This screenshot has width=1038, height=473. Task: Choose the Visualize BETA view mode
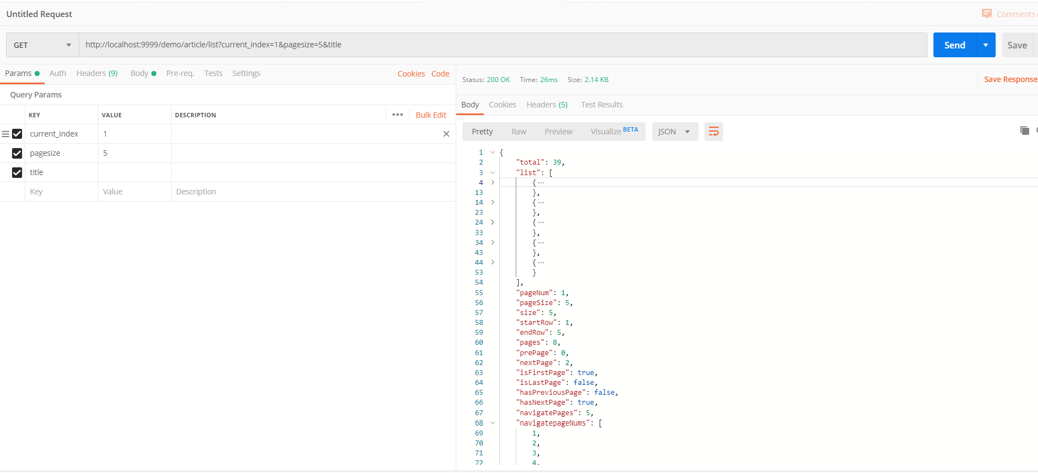pyautogui.click(x=614, y=131)
